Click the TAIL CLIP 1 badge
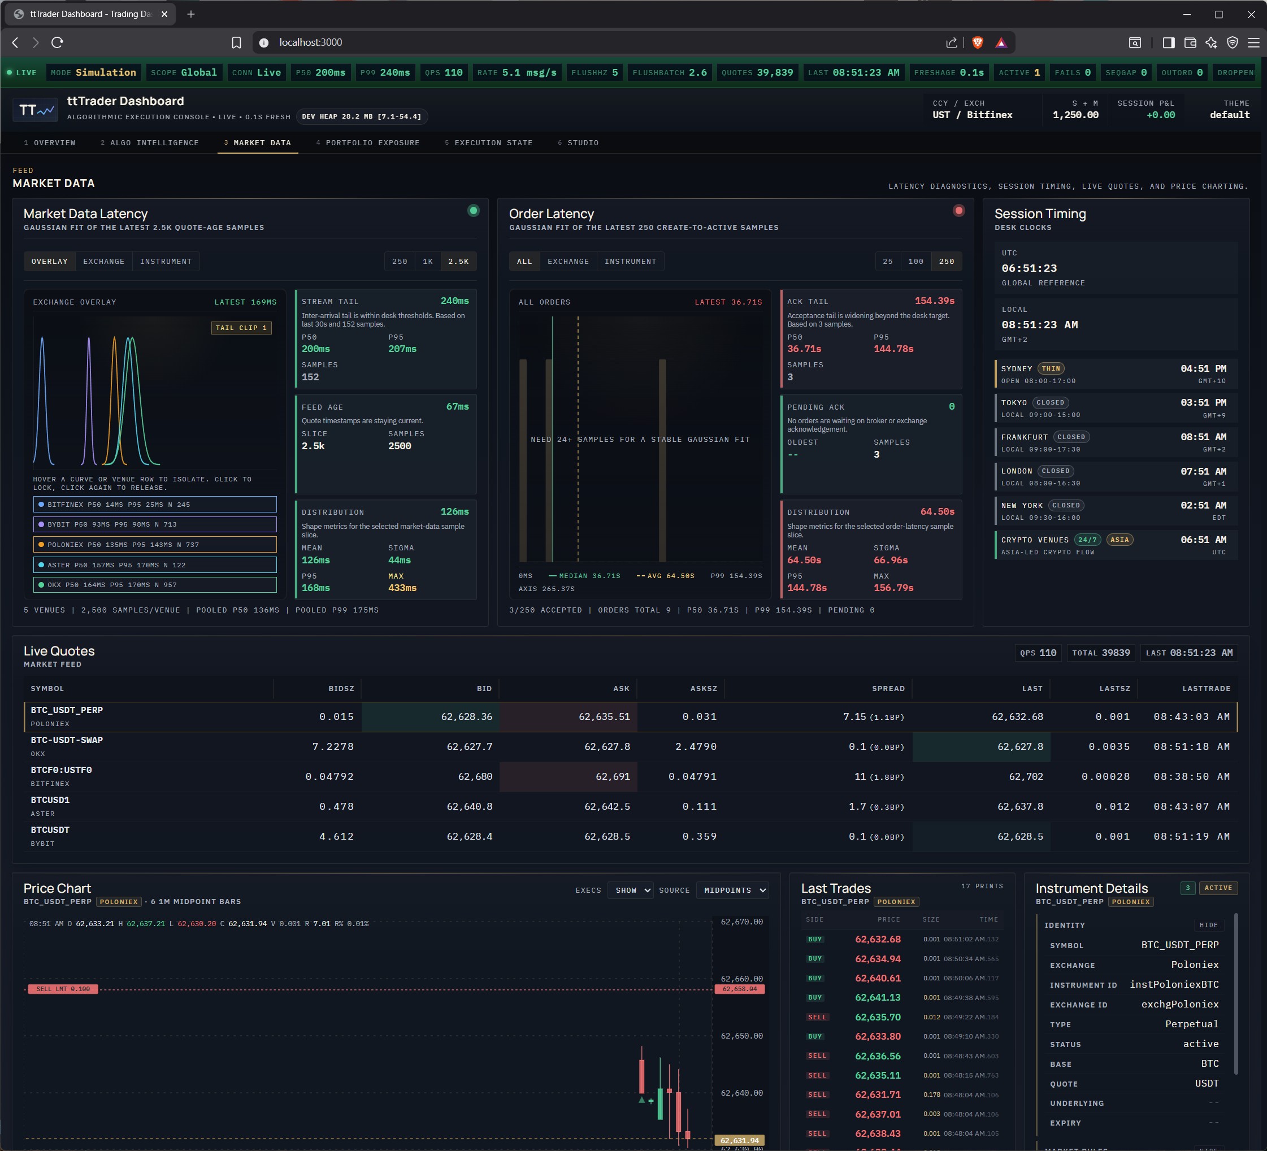 tap(241, 328)
